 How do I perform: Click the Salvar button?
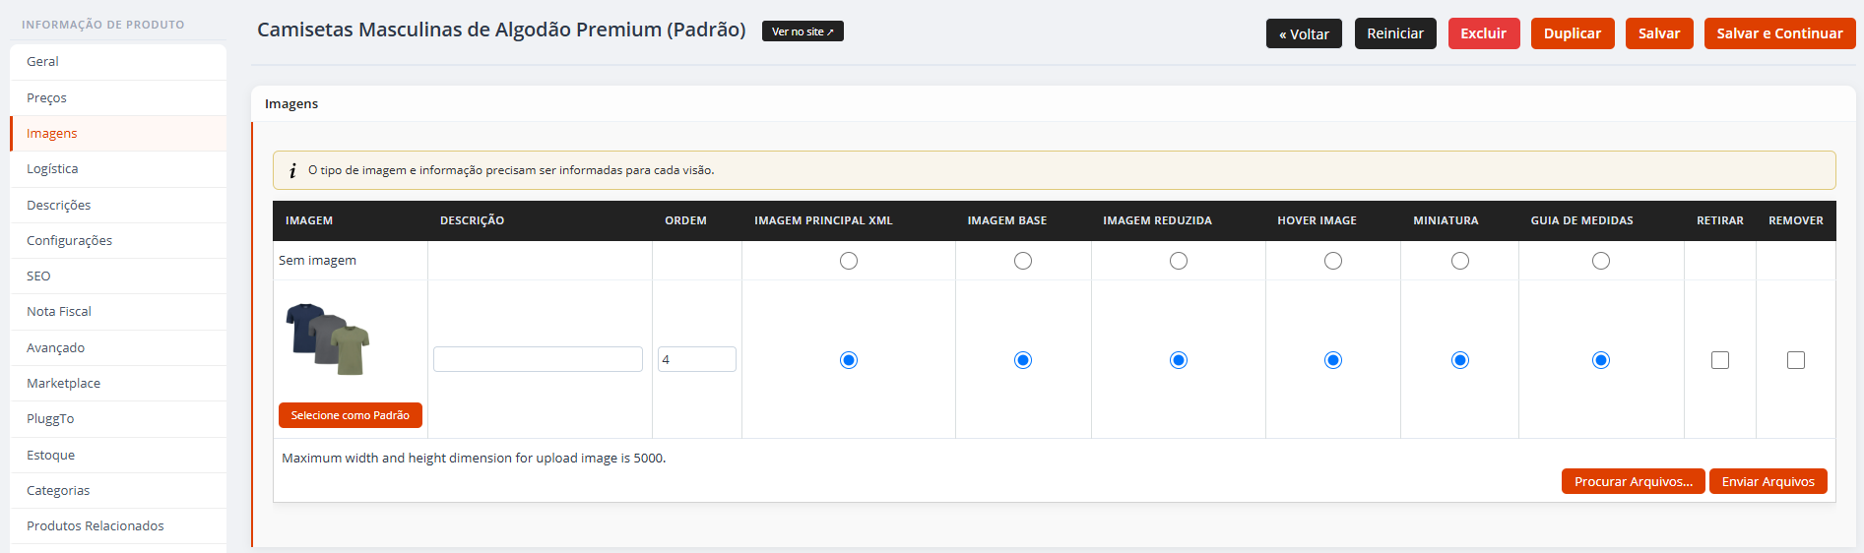[1659, 33]
